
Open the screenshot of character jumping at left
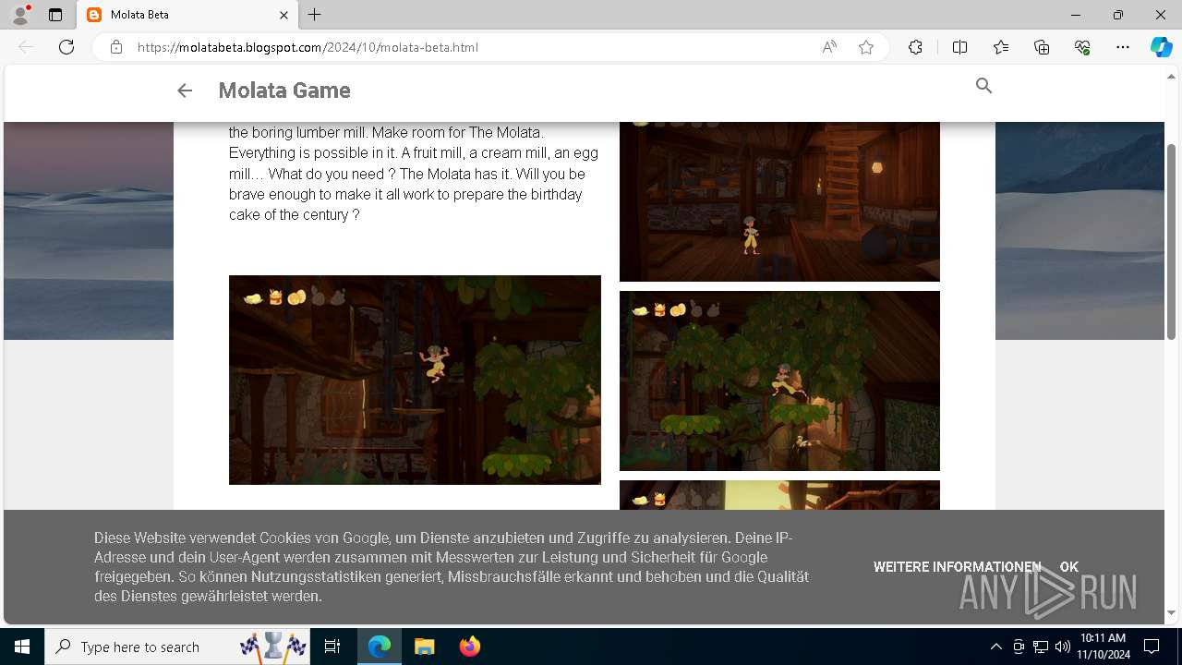click(x=415, y=380)
